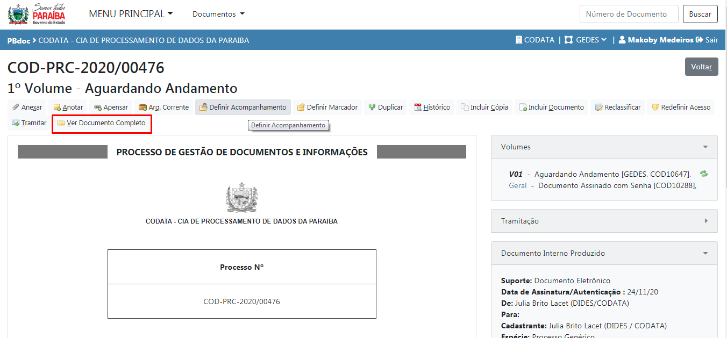This screenshot has width=727, height=338.
Task: Click the green refresh icon beside V01
Action: tap(704, 174)
